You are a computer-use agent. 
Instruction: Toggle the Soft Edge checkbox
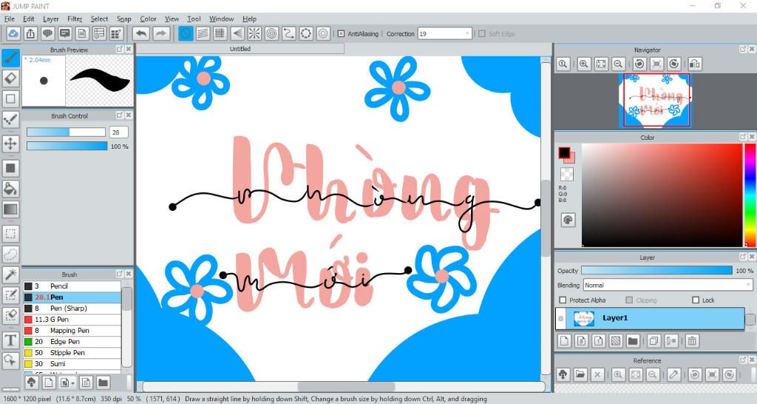tap(482, 34)
